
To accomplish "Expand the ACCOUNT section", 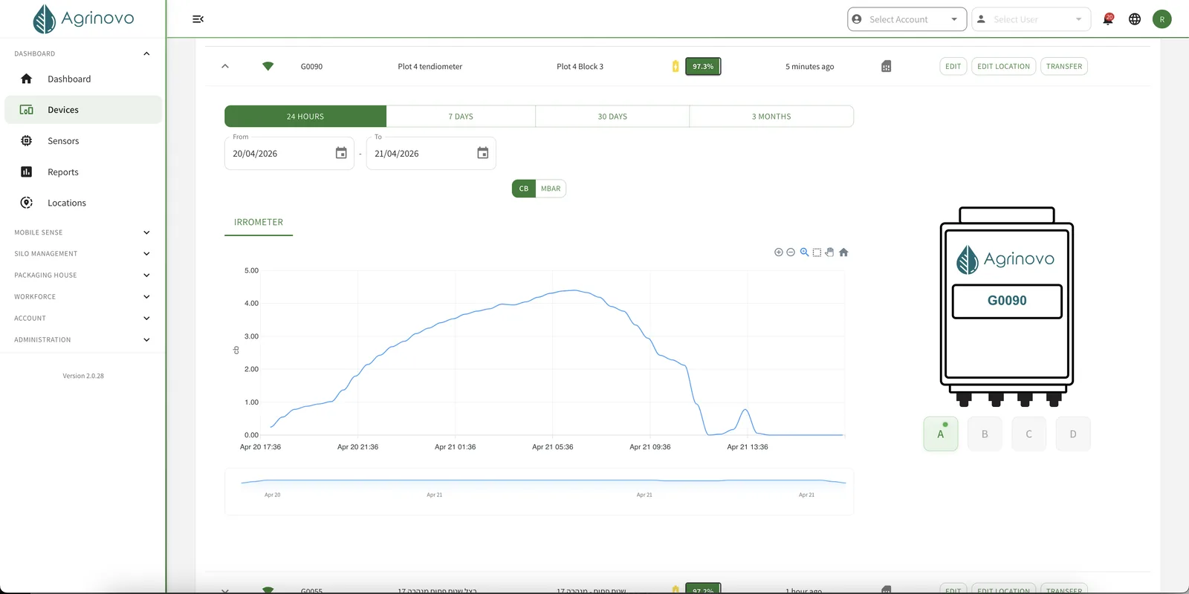I will pos(82,319).
